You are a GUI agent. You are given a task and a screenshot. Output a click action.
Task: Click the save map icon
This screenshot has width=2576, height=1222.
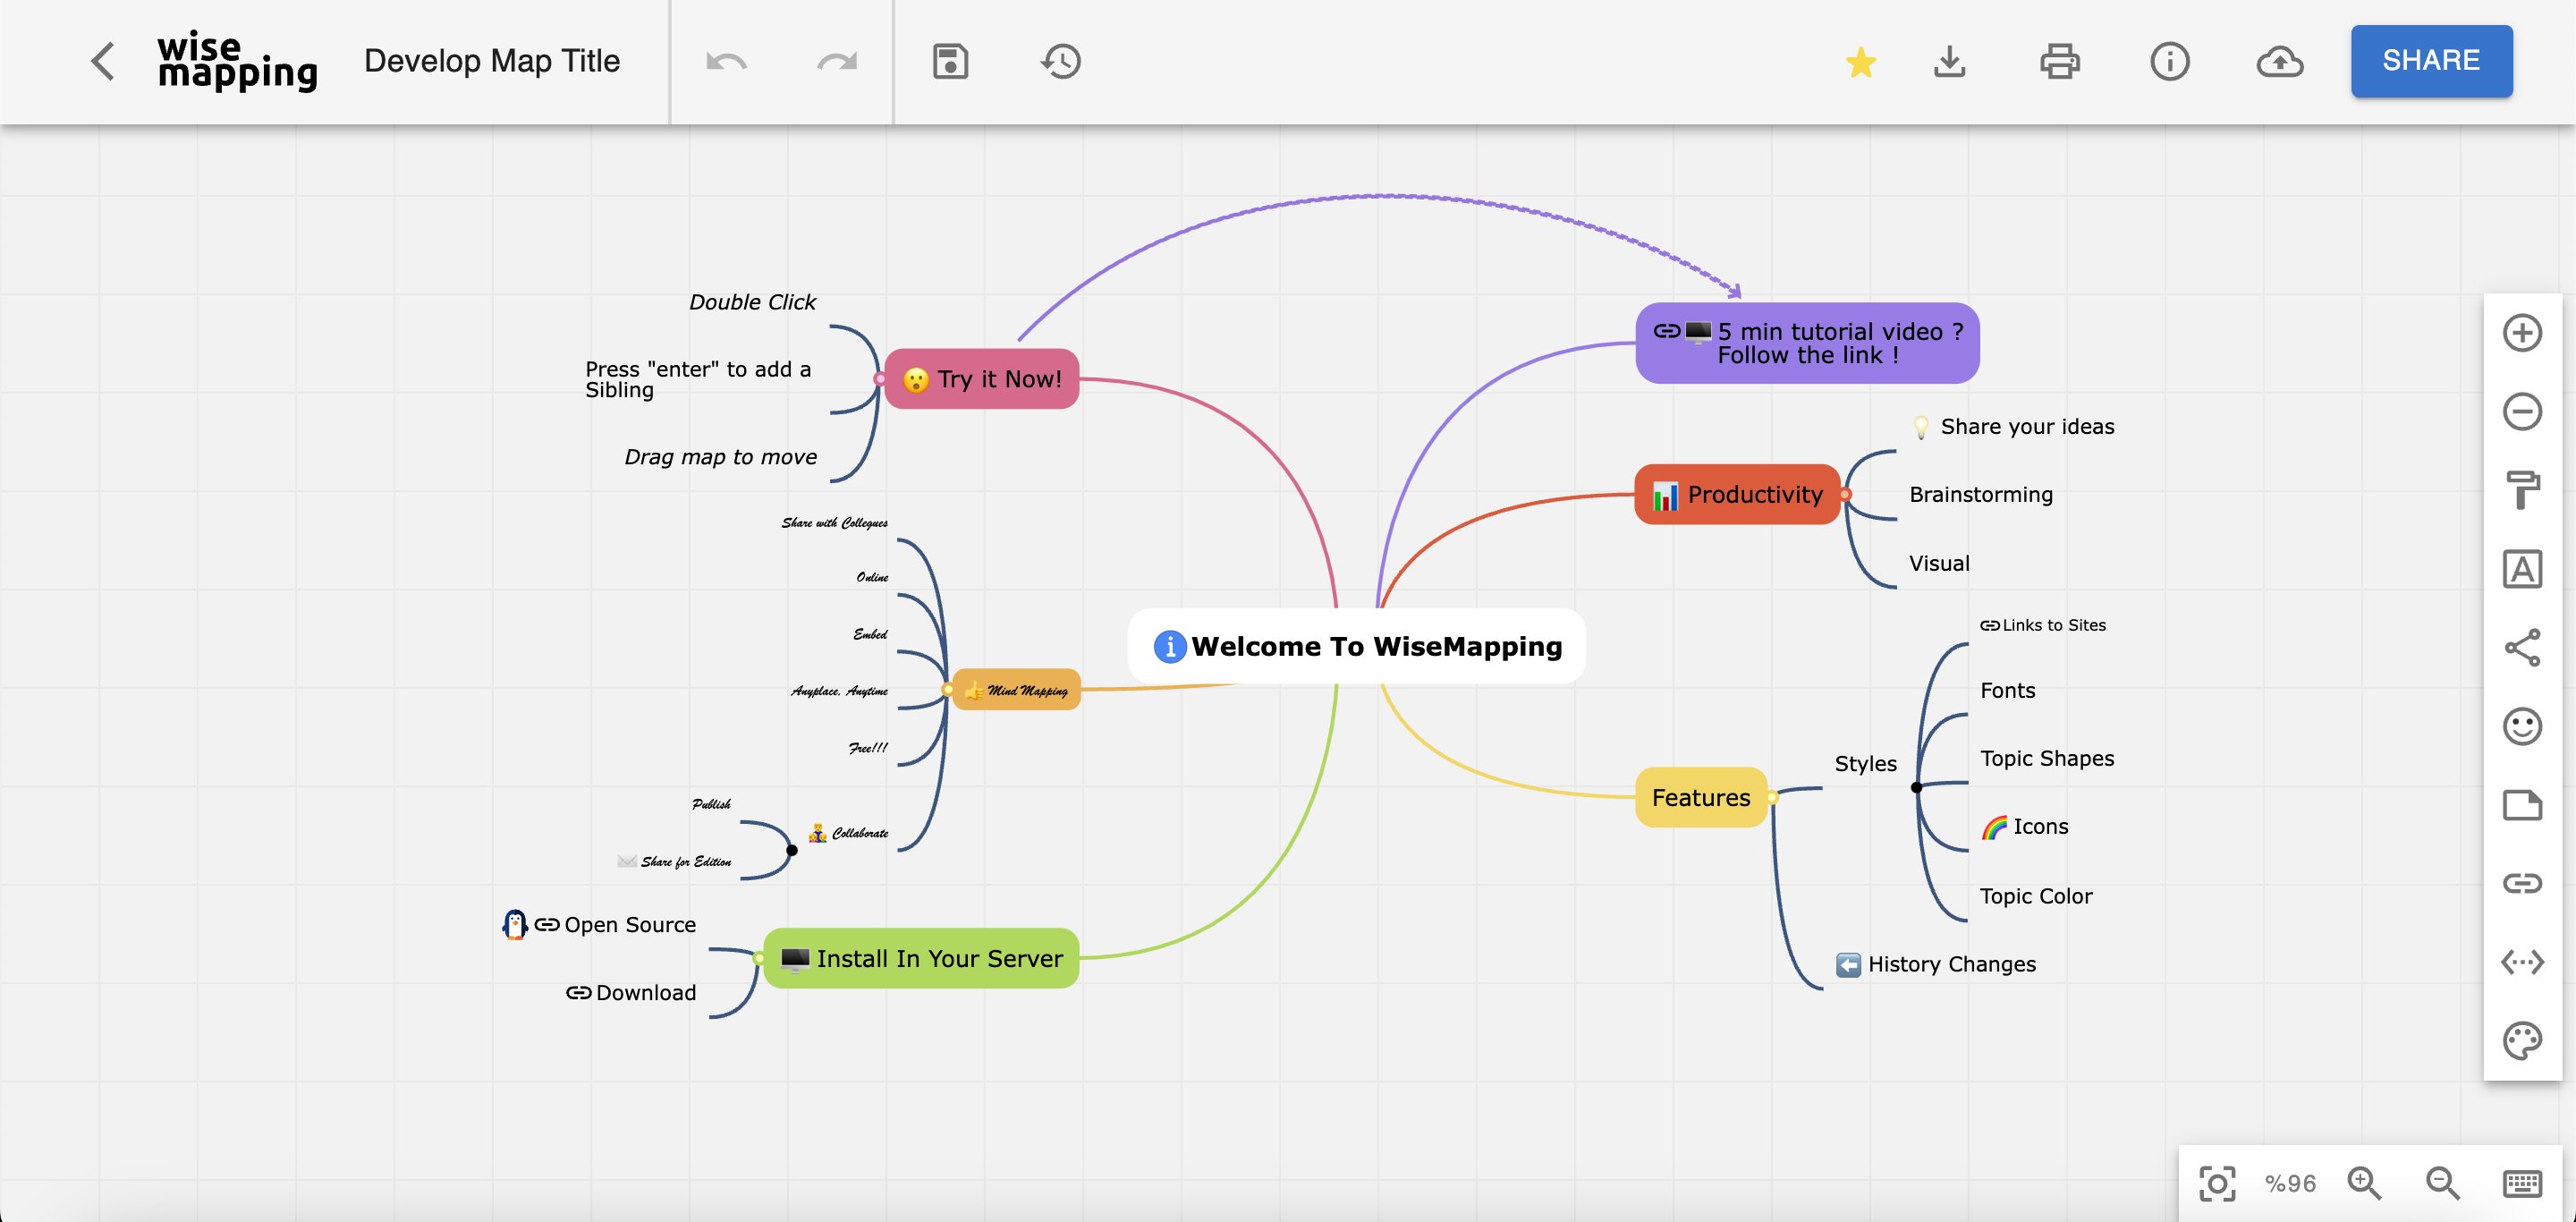(x=949, y=61)
